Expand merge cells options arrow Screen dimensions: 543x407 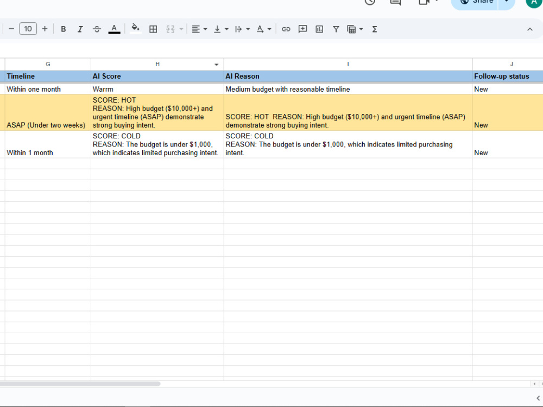(x=181, y=29)
